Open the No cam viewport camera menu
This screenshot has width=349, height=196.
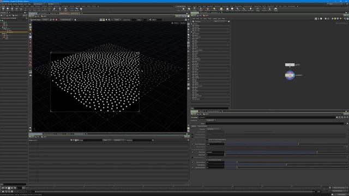click(183, 23)
